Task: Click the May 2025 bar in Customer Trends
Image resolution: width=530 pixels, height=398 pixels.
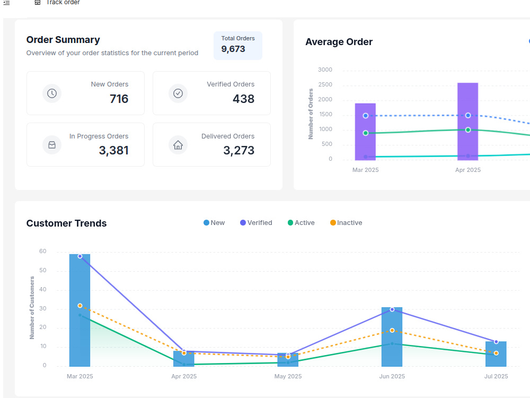Action: pyautogui.click(x=288, y=360)
